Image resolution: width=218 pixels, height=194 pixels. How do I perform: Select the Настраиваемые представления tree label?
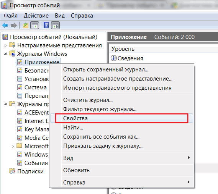click(x=59, y=45)
